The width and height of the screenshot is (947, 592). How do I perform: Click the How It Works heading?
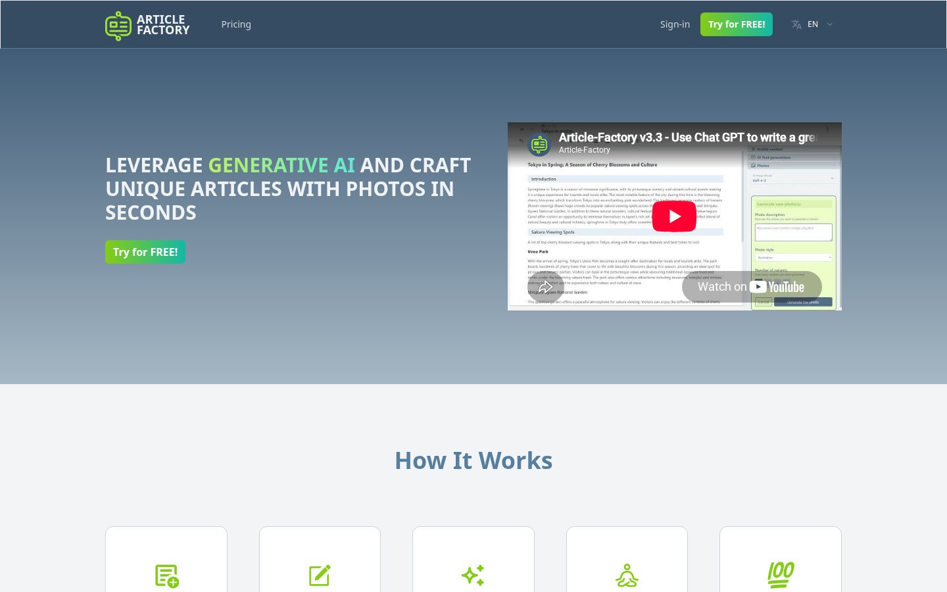tap(473, 460)
